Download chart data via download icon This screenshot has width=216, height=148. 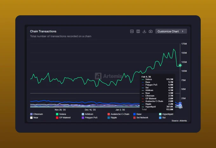click(x=144, y=31)
